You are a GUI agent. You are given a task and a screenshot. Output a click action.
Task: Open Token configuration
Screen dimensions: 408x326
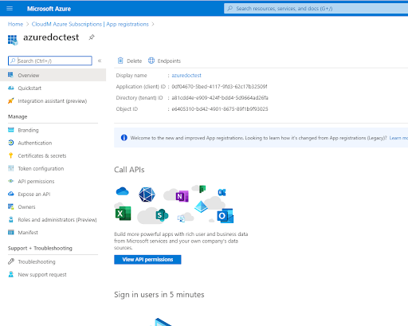(x=41, y=168)
